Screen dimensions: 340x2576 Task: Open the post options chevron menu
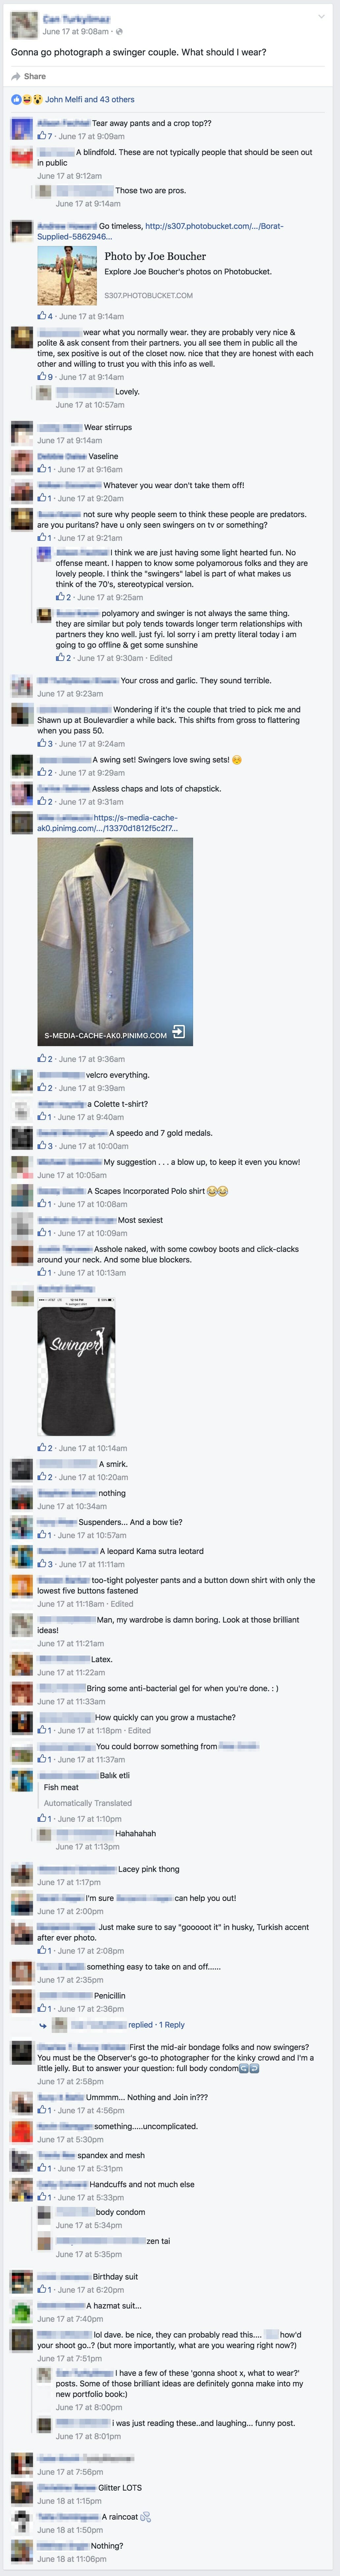coord(321,17)
